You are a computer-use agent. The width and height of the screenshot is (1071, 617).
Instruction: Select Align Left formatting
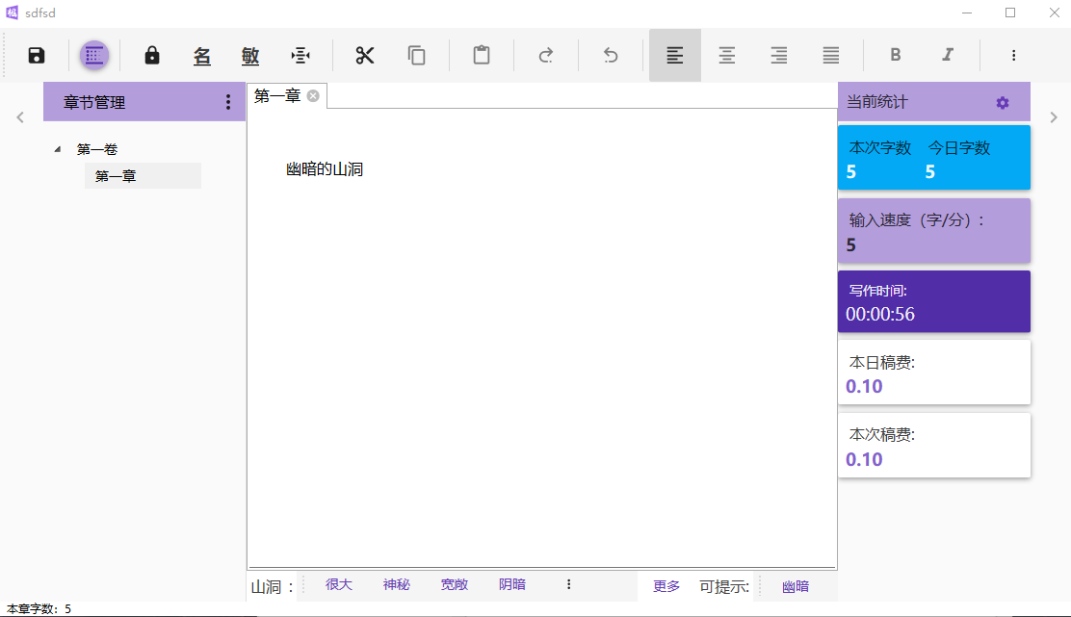675,55
